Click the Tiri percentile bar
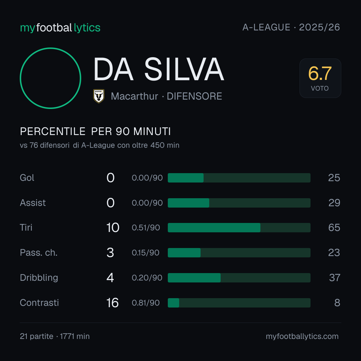 239,228
